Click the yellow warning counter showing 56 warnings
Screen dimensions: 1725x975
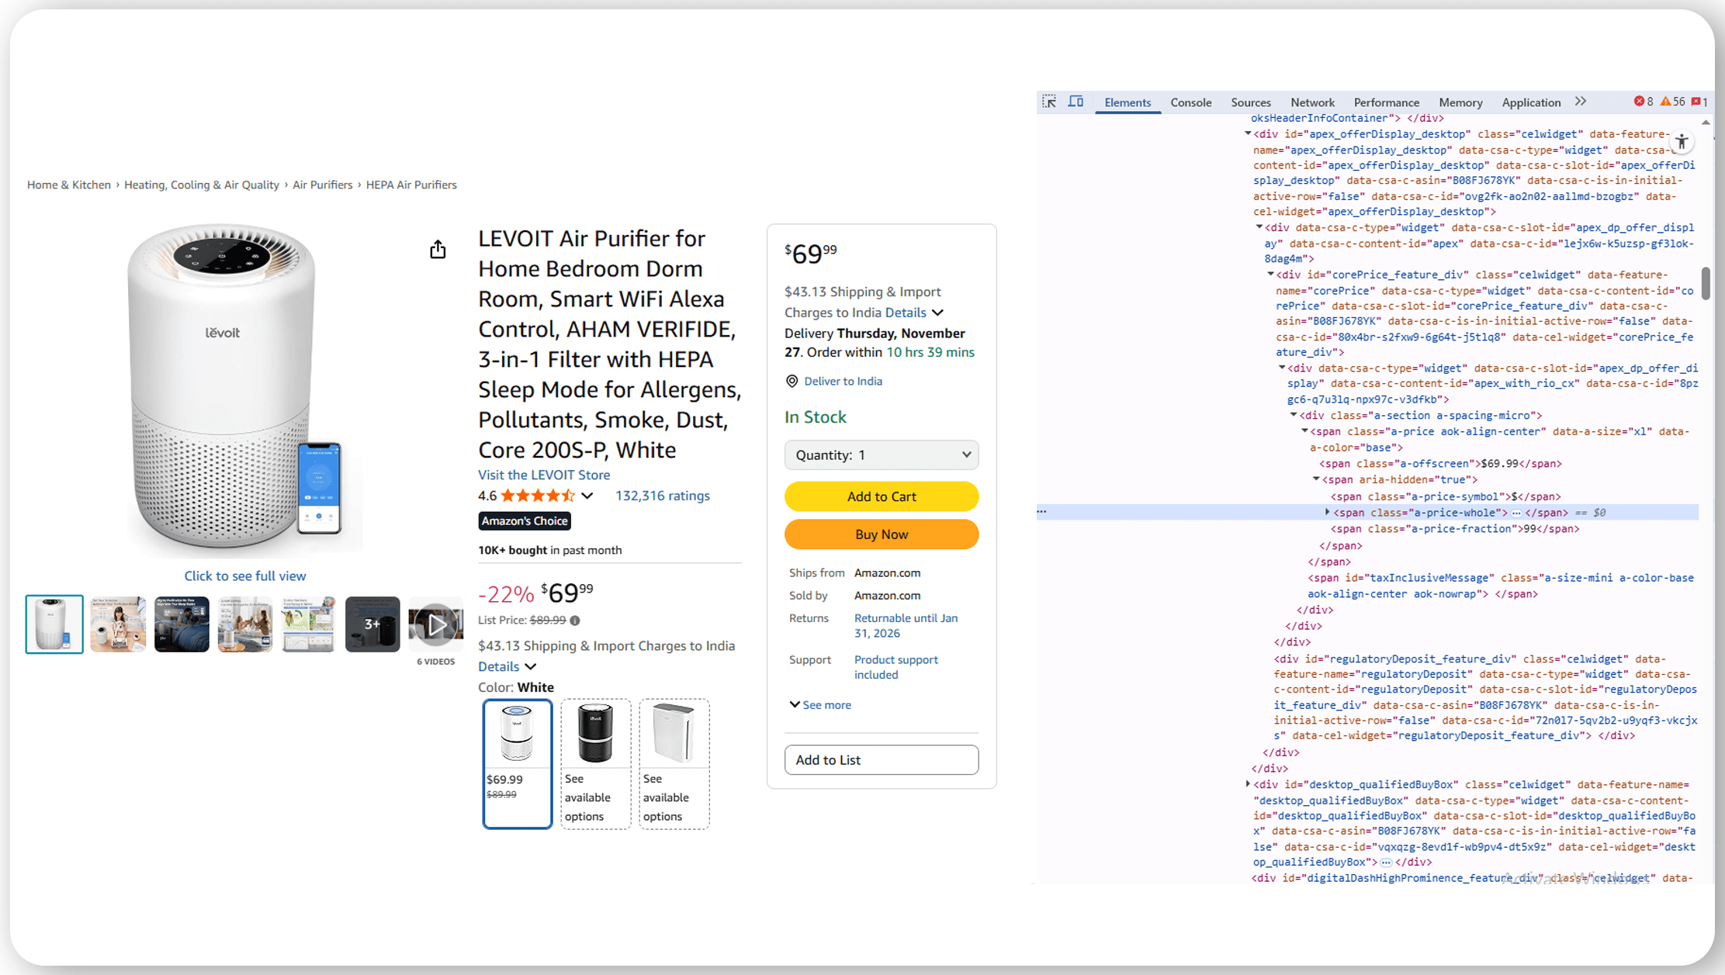click(1673, 101)
